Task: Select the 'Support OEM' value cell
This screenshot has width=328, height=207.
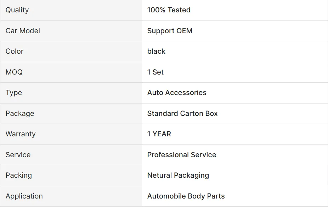Action: point(170,31)
